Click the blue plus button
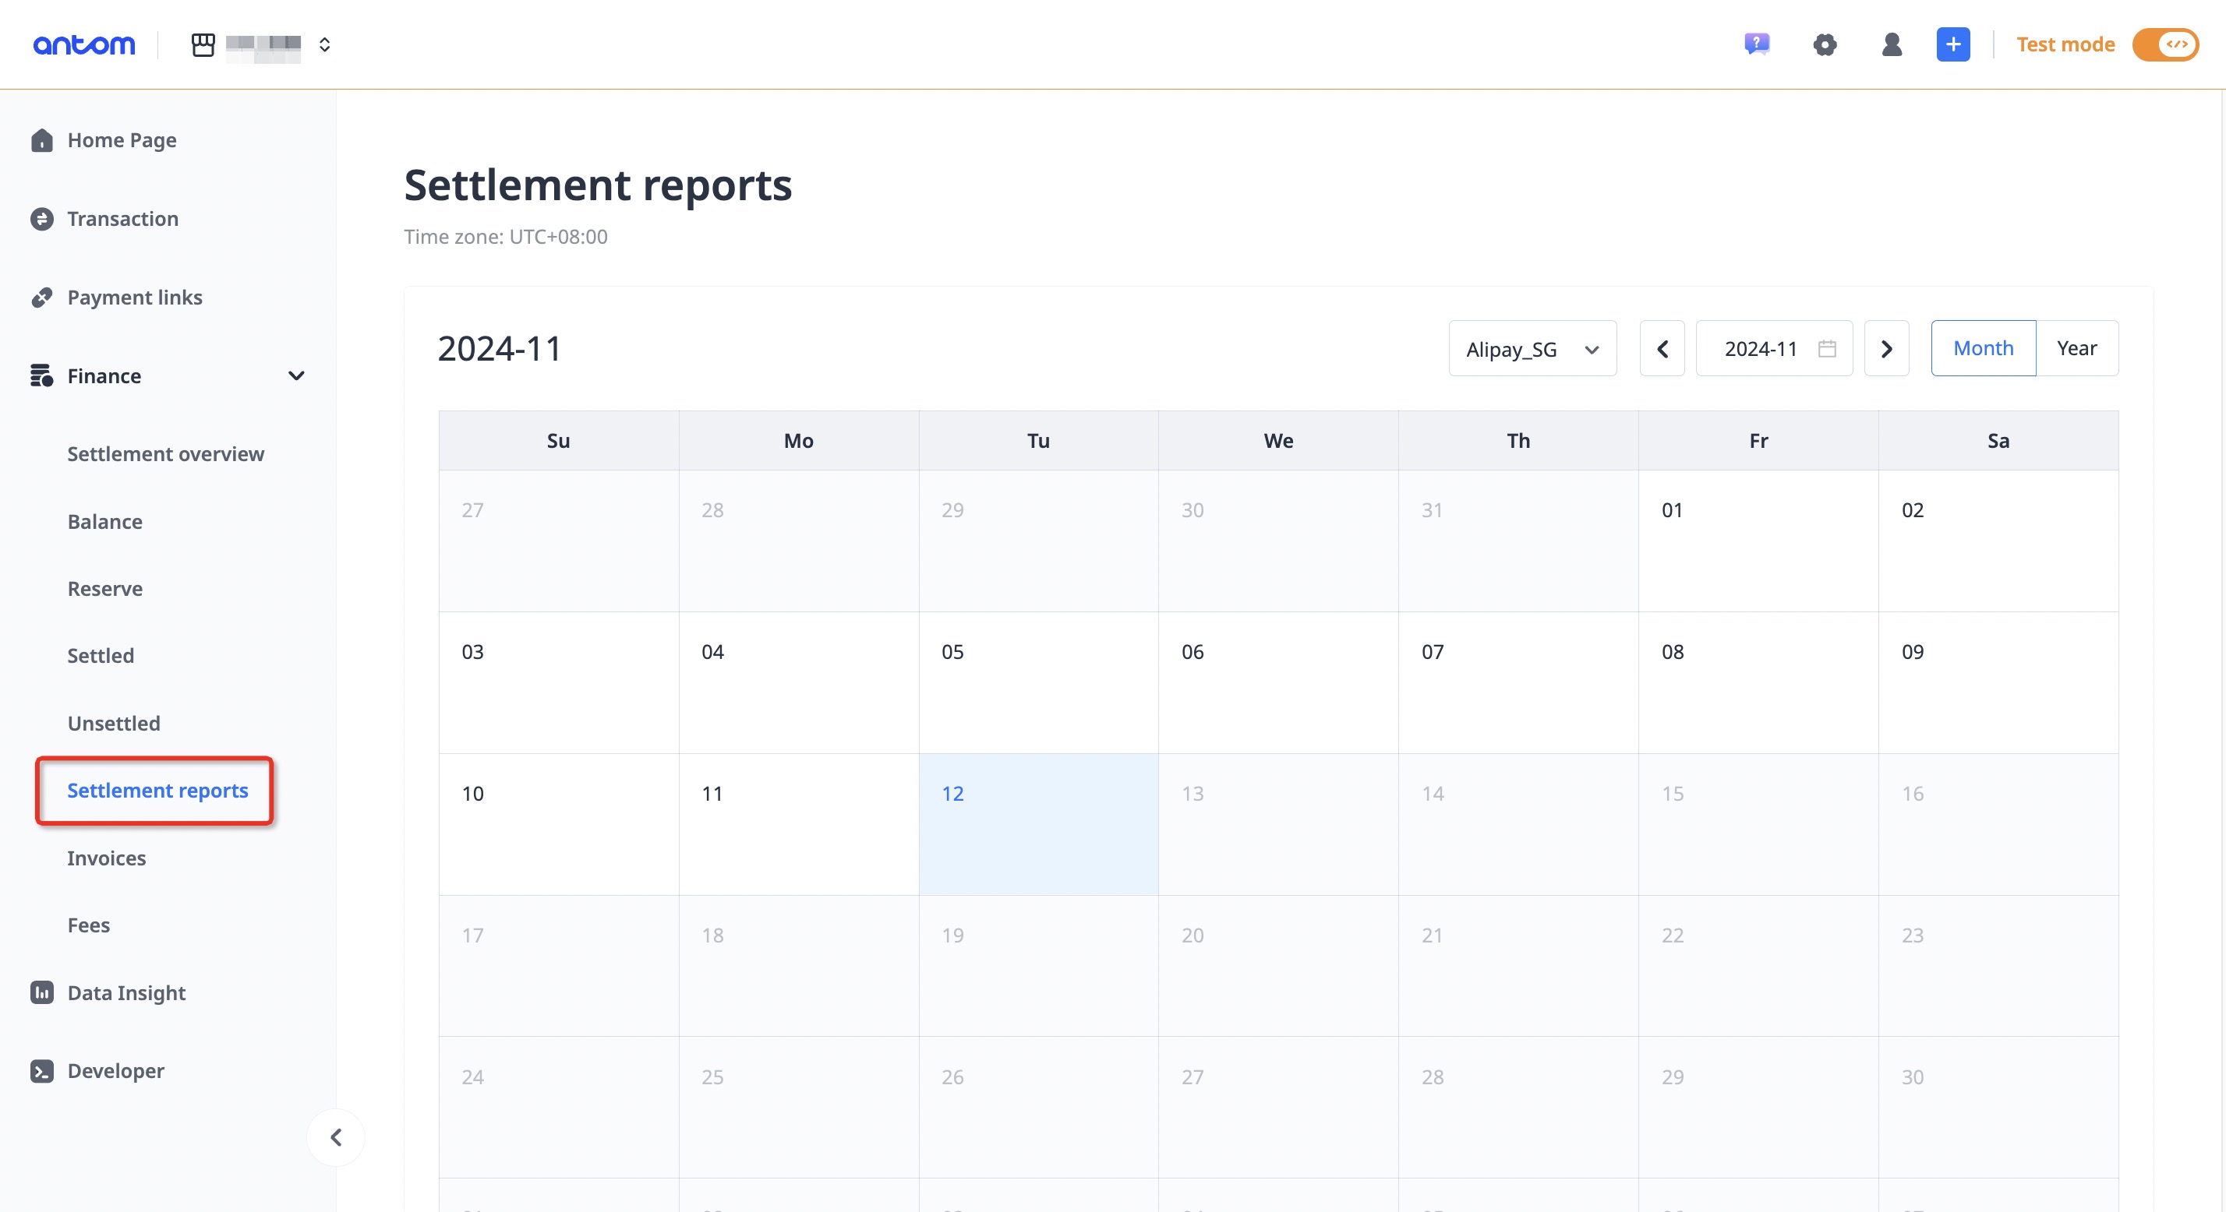This screenshot has width=2226, height=1212. [x=1953, y=44]
